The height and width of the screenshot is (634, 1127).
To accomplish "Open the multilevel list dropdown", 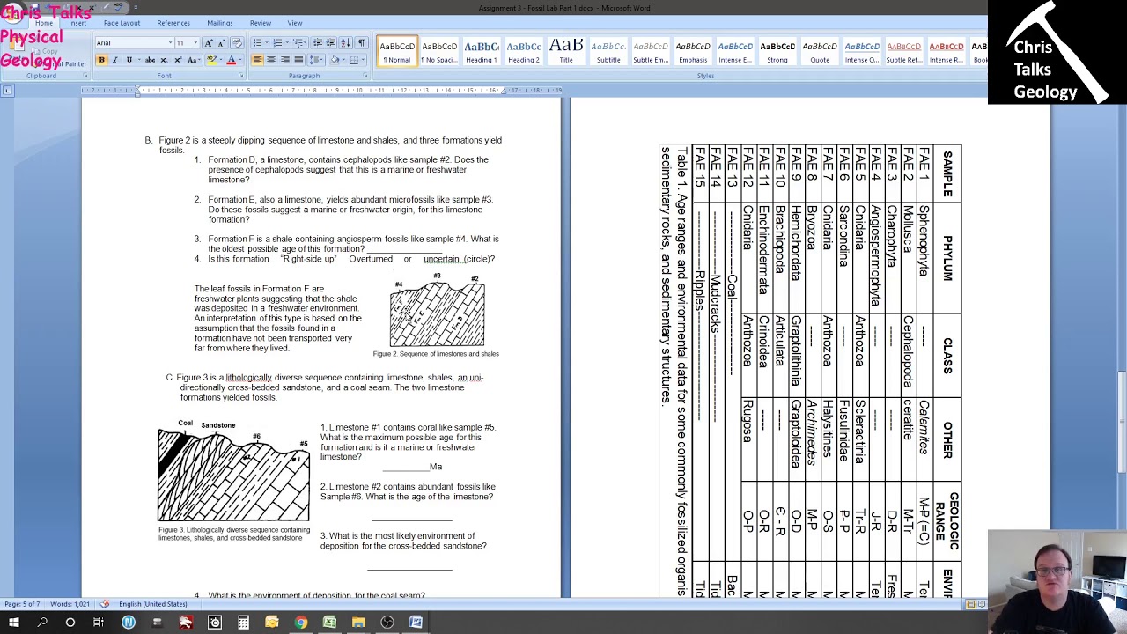I will coord(306,43).
